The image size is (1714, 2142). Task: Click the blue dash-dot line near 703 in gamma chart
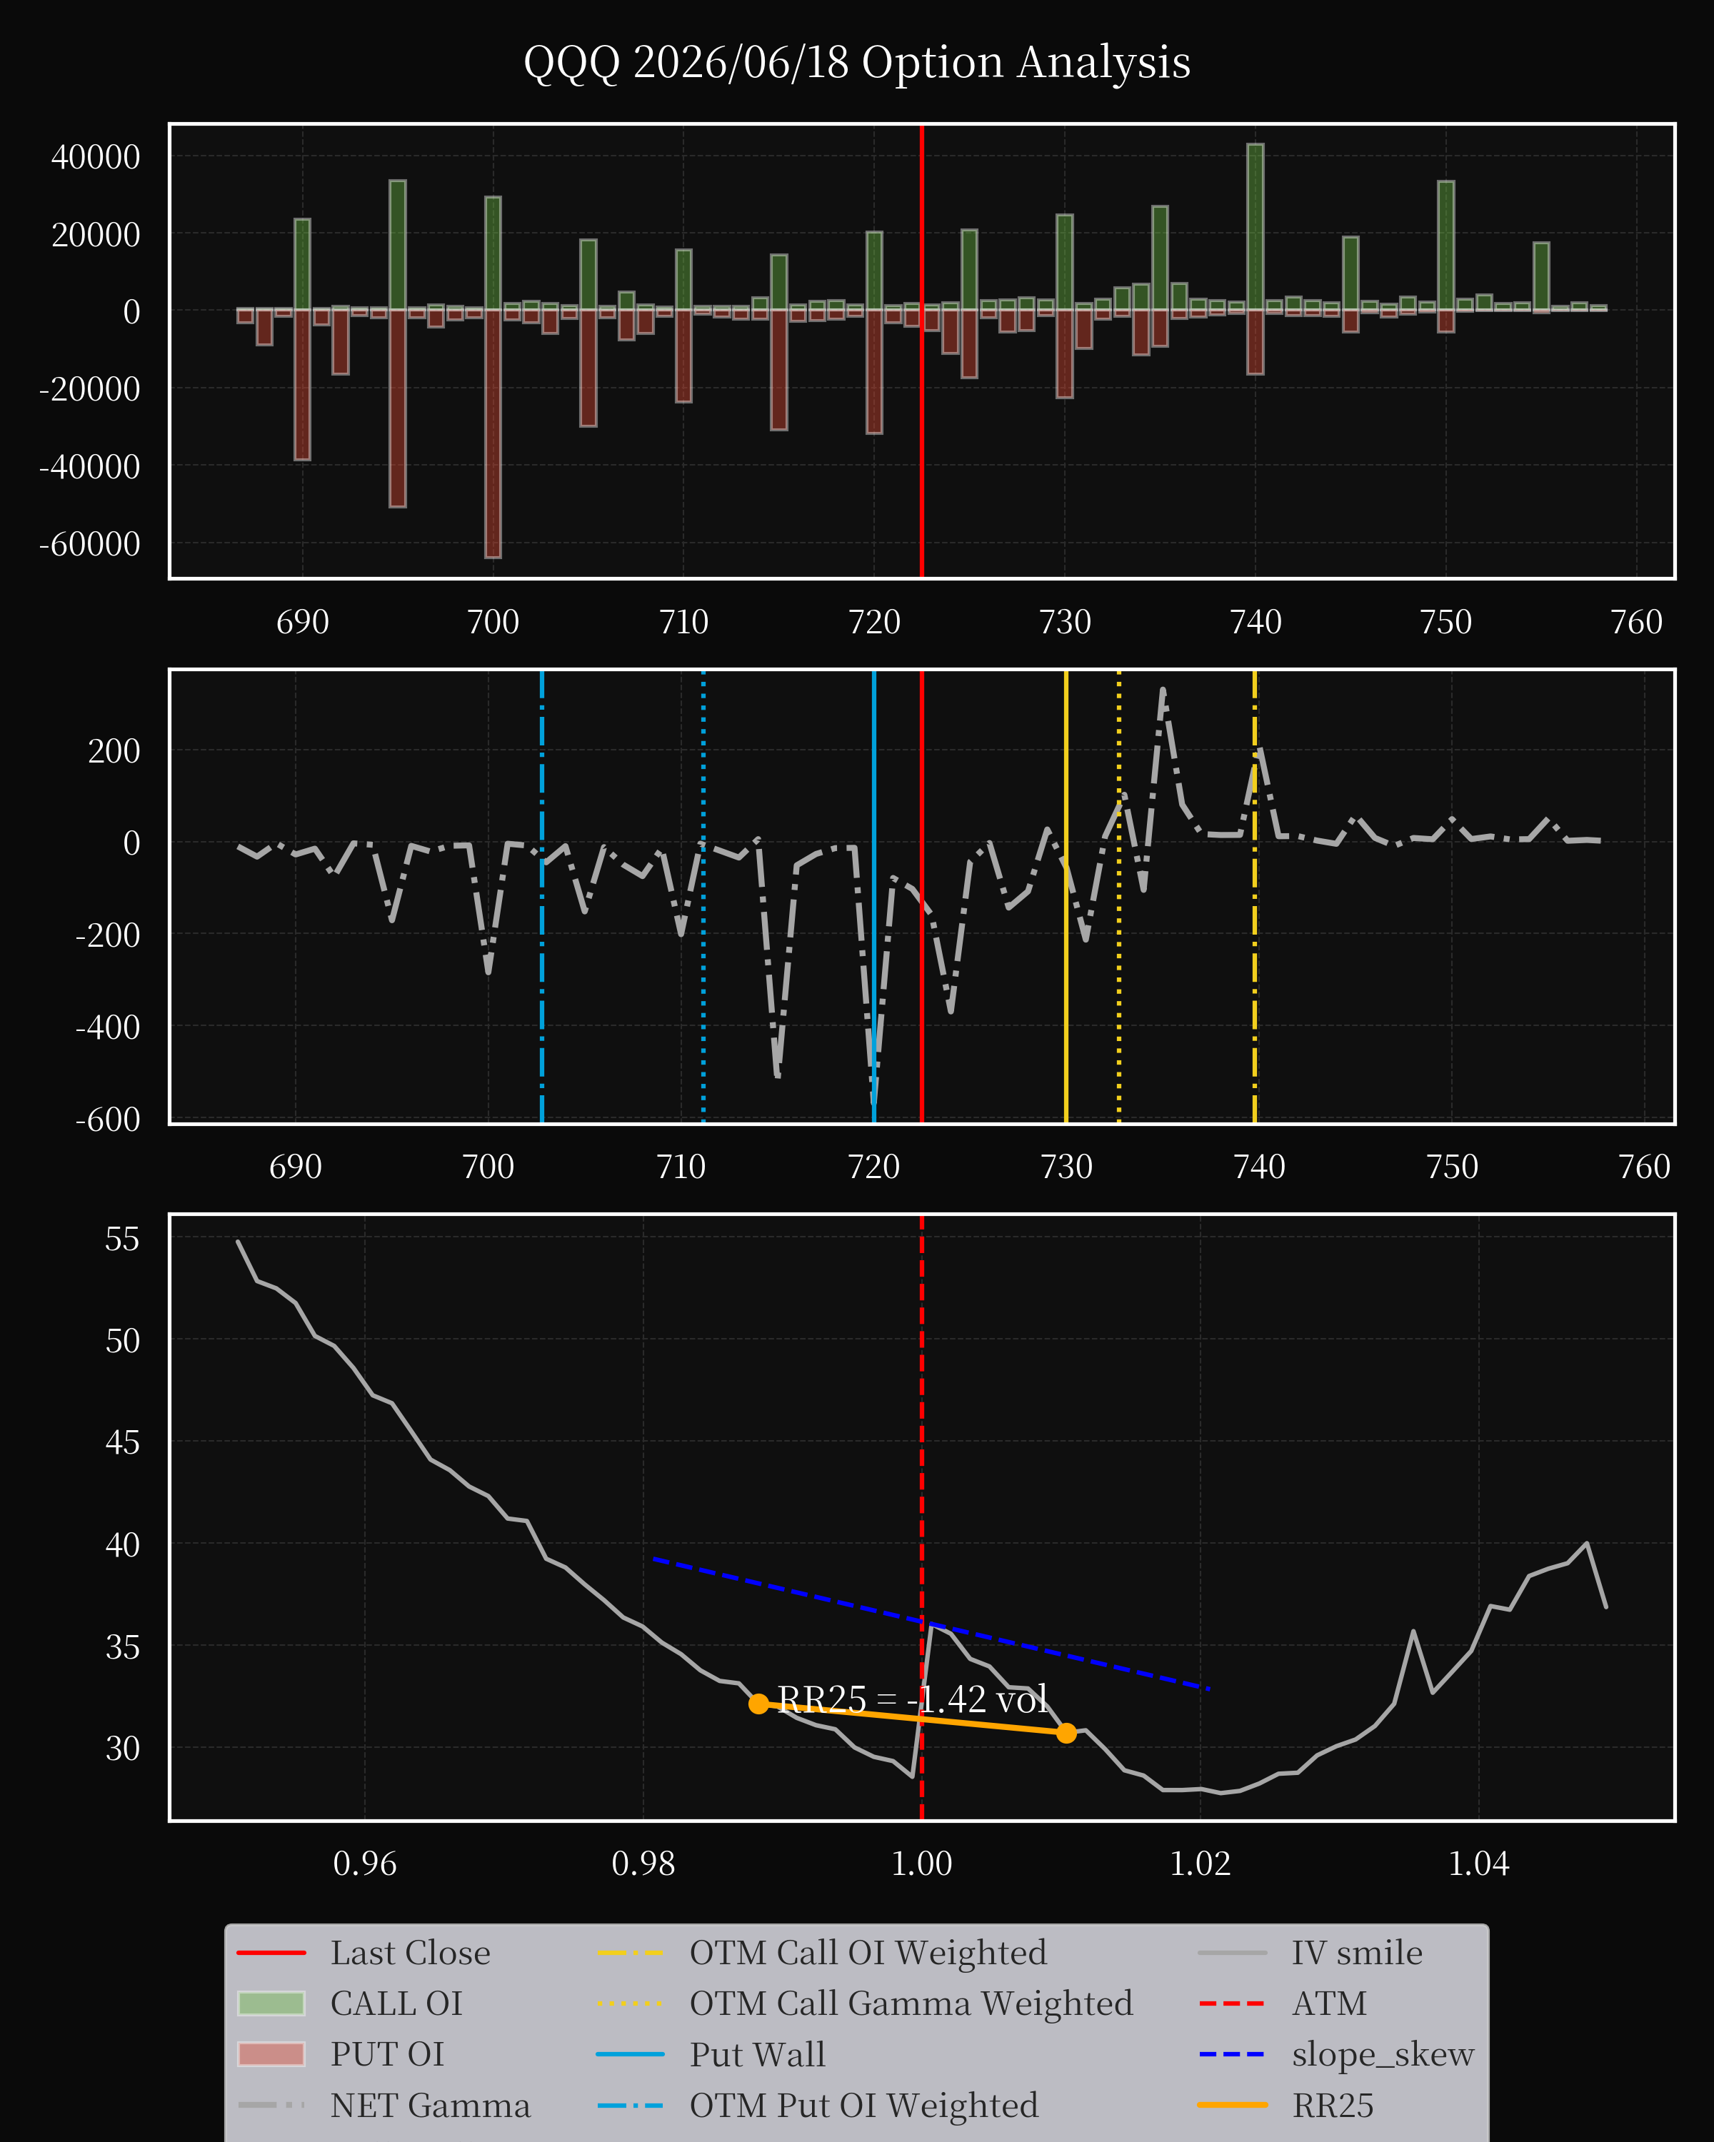tap(541, 896)
